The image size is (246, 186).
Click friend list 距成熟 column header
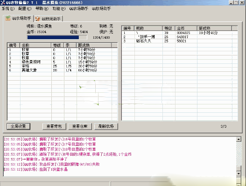(214, 28)
